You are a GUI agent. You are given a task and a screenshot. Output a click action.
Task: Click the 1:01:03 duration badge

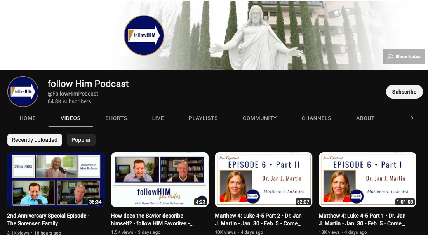tap(405, 202)
